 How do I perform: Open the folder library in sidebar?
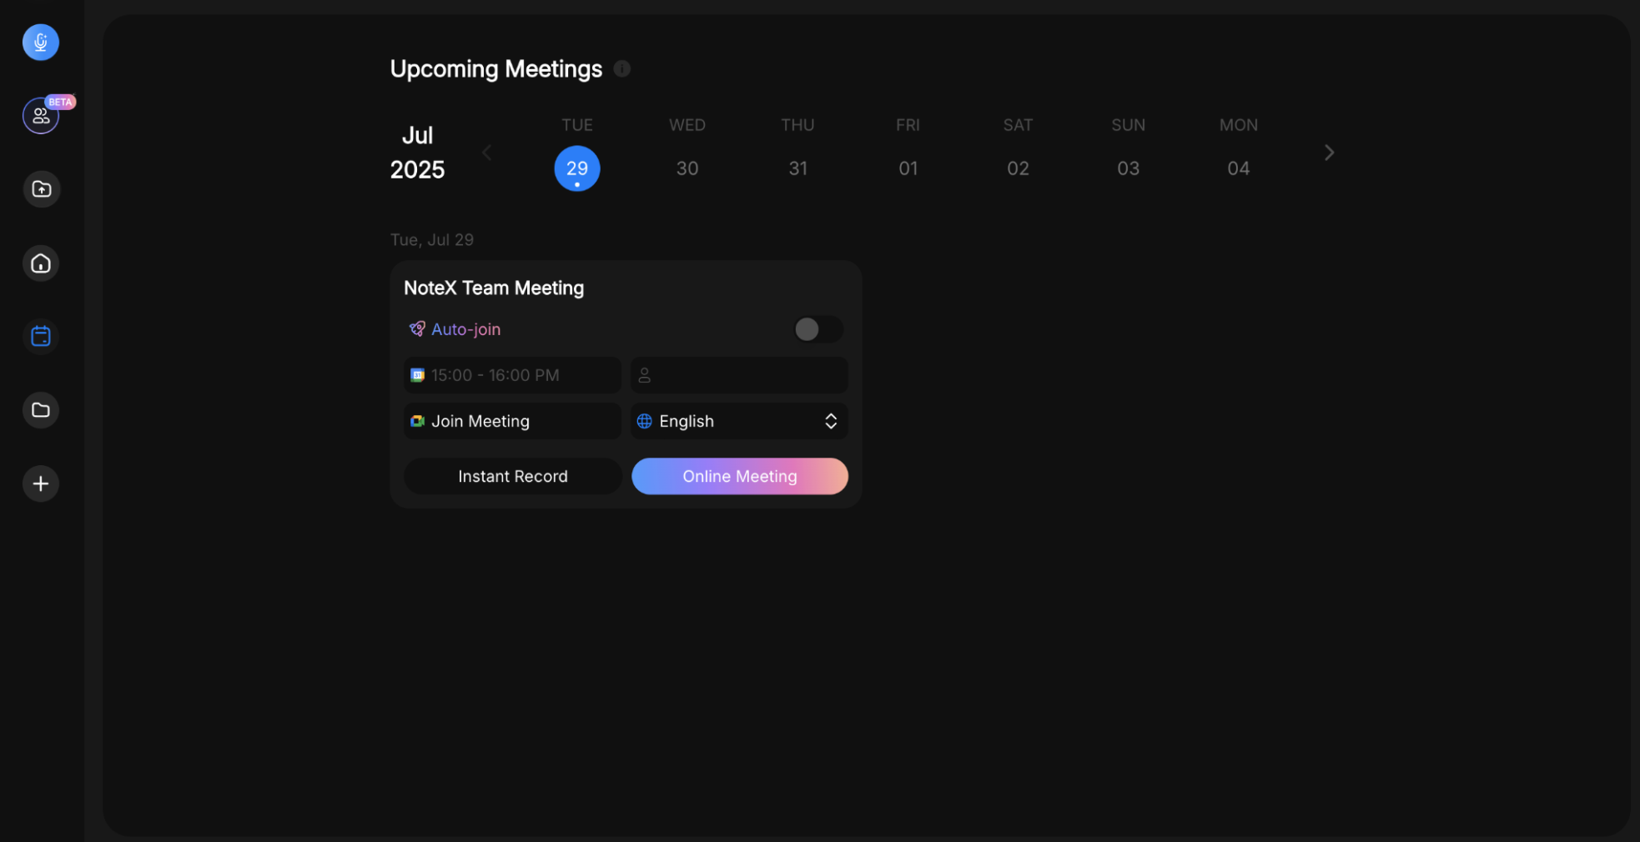point(40,409)
